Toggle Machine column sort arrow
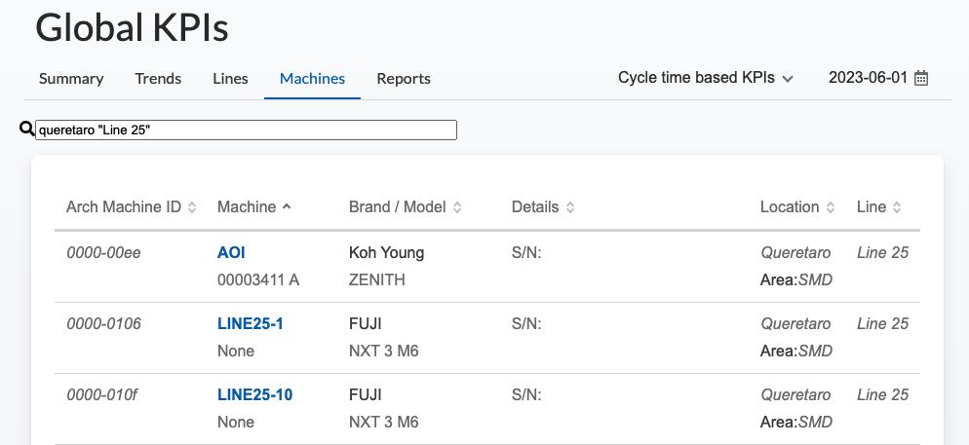 (286, 206)
